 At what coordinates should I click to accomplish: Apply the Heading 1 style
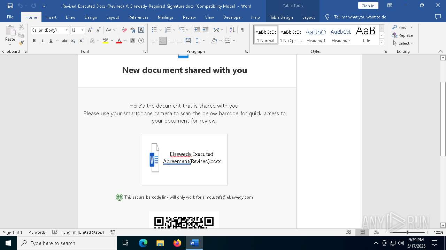coord(316,35)
